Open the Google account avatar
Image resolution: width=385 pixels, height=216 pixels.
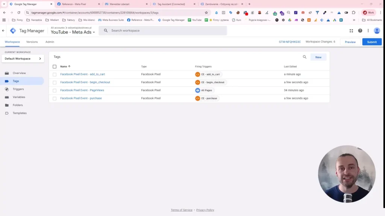(377, 31)
